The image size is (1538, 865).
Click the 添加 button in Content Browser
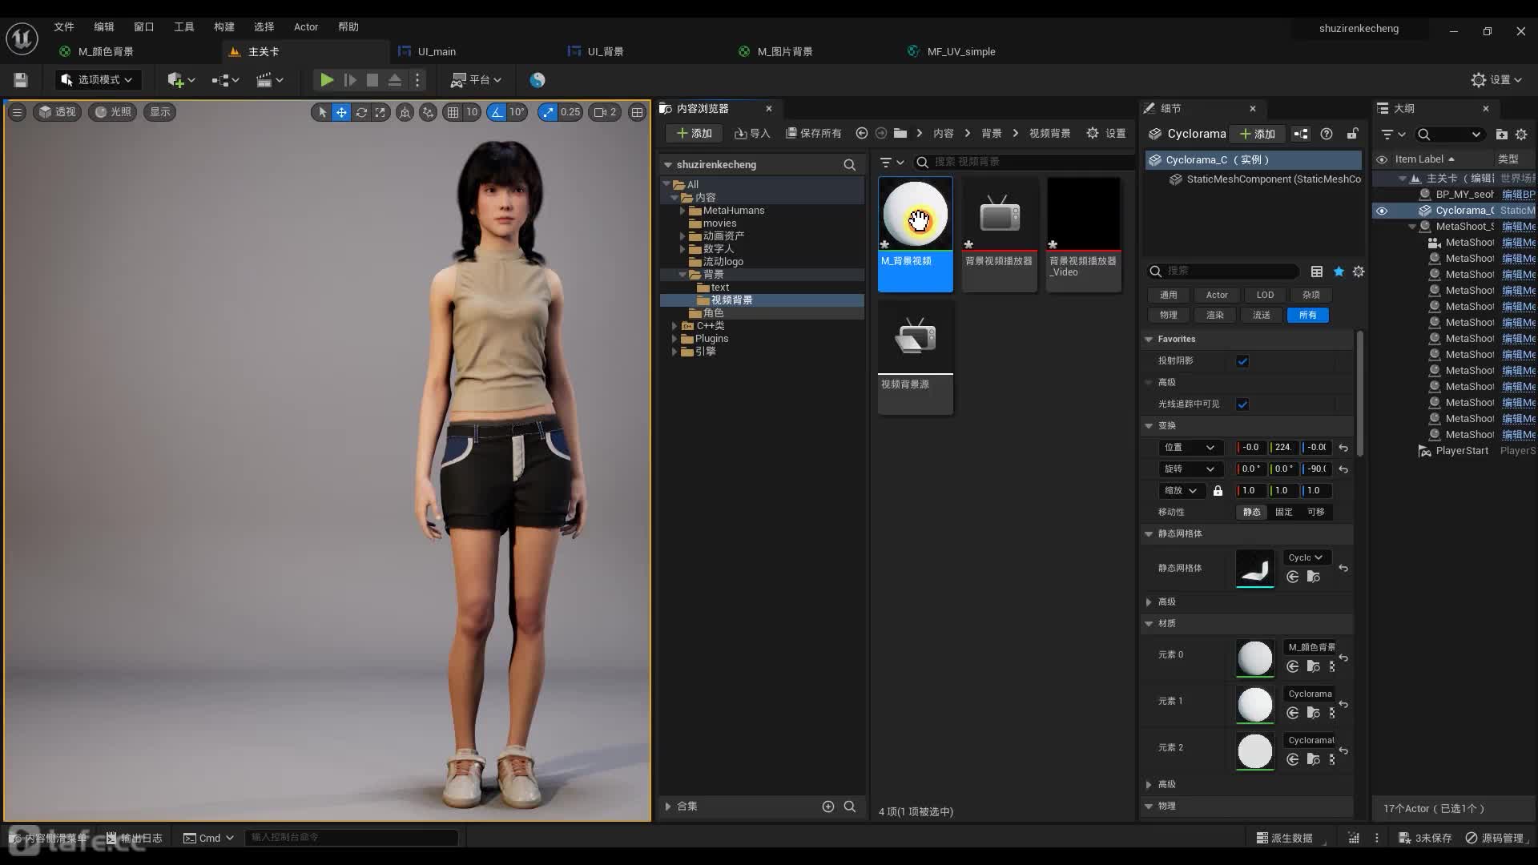695,134
